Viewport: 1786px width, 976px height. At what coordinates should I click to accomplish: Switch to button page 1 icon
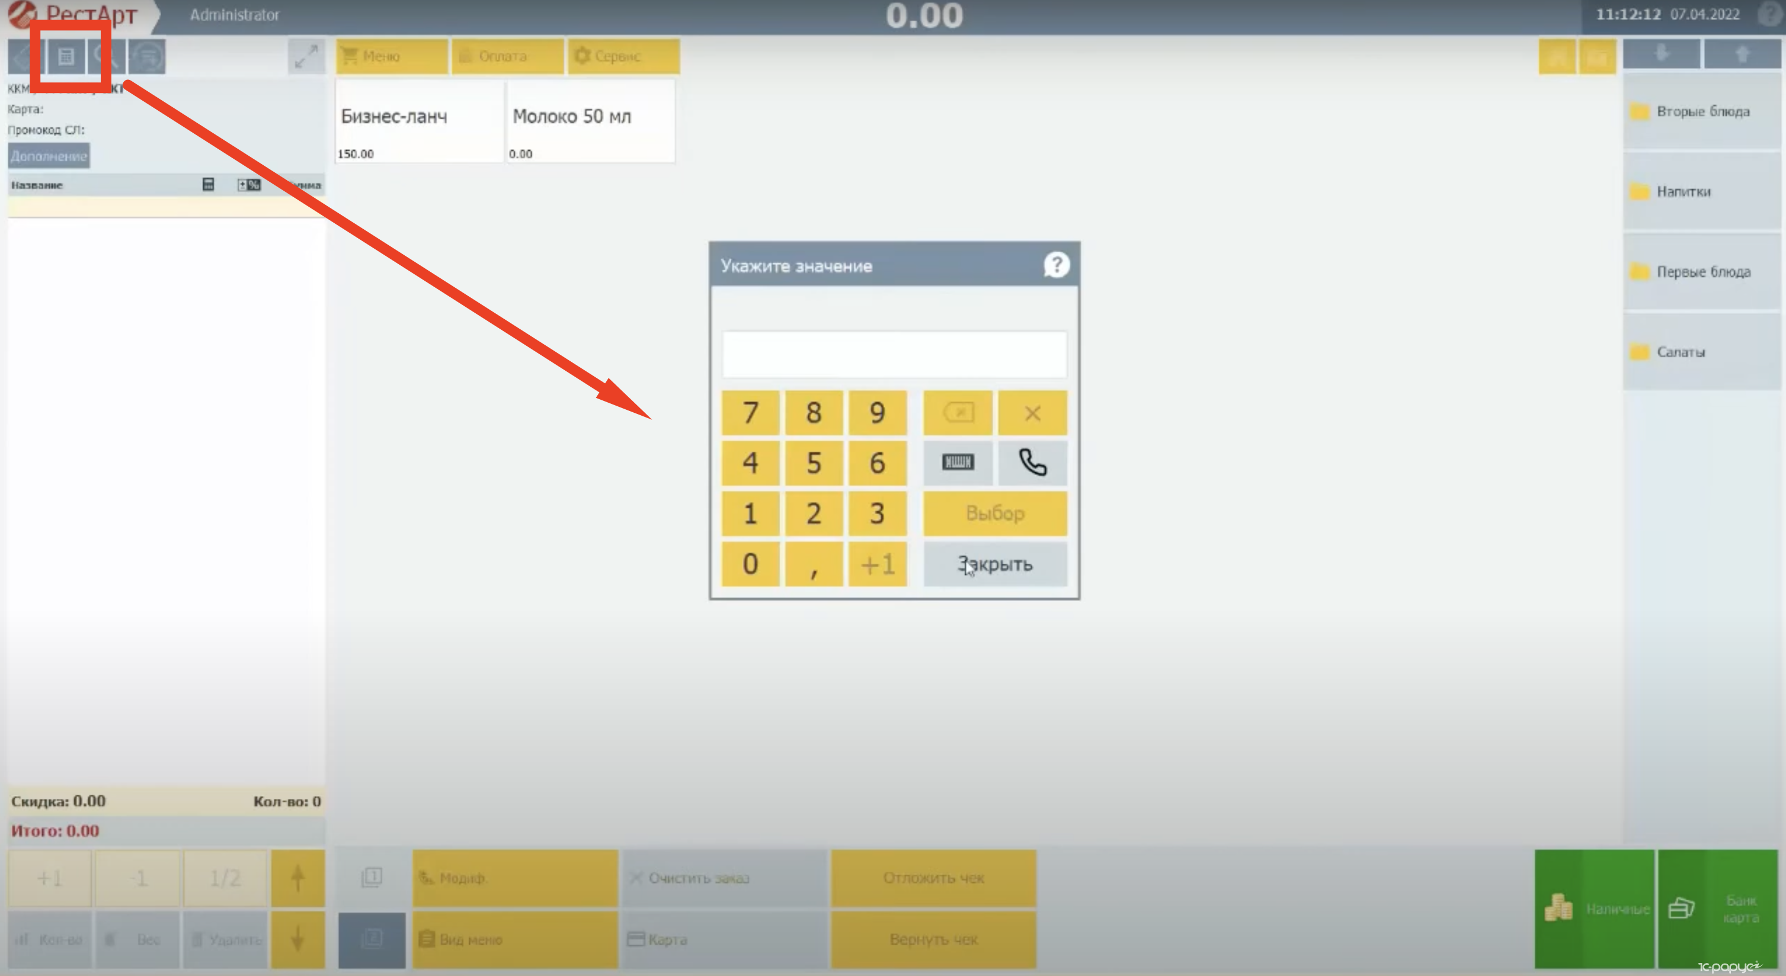click(x=372, y=878)
